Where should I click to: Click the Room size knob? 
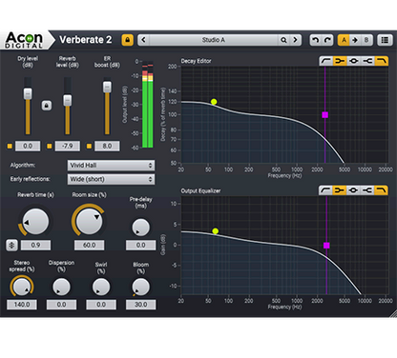90,221
